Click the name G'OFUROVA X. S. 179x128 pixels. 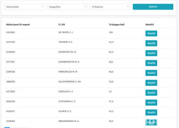pyautogui.click(x=67, y=101)
